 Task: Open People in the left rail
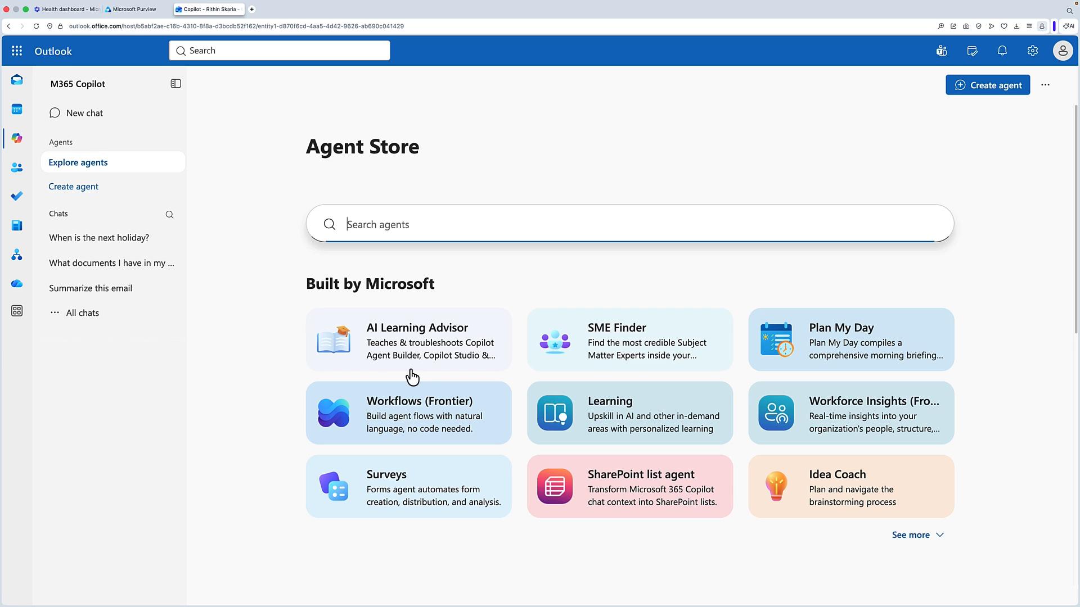click(x=17, y=167)
